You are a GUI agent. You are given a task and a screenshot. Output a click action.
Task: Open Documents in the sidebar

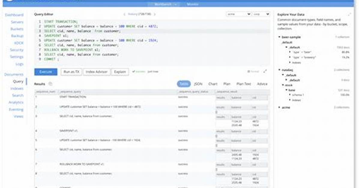(14, 75)
